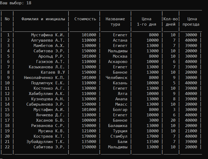Select the day price '18000'

(x=152, y=131)
